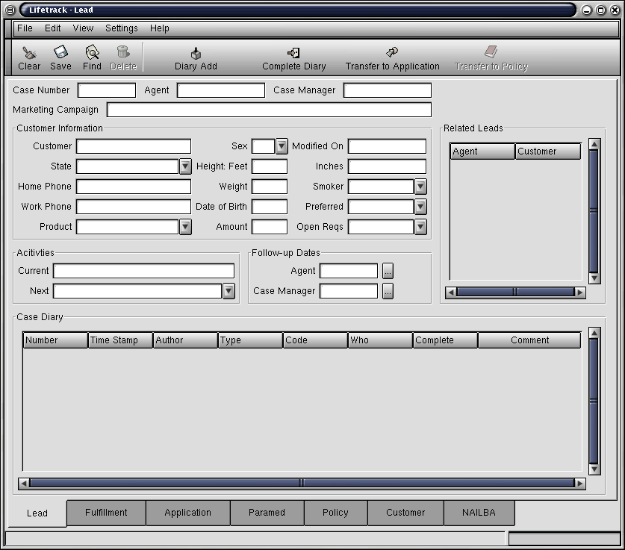This screenshot has width=625, height=550.
Task: Click the Transfer to Application icon
Action: click(x=392, y=52)
